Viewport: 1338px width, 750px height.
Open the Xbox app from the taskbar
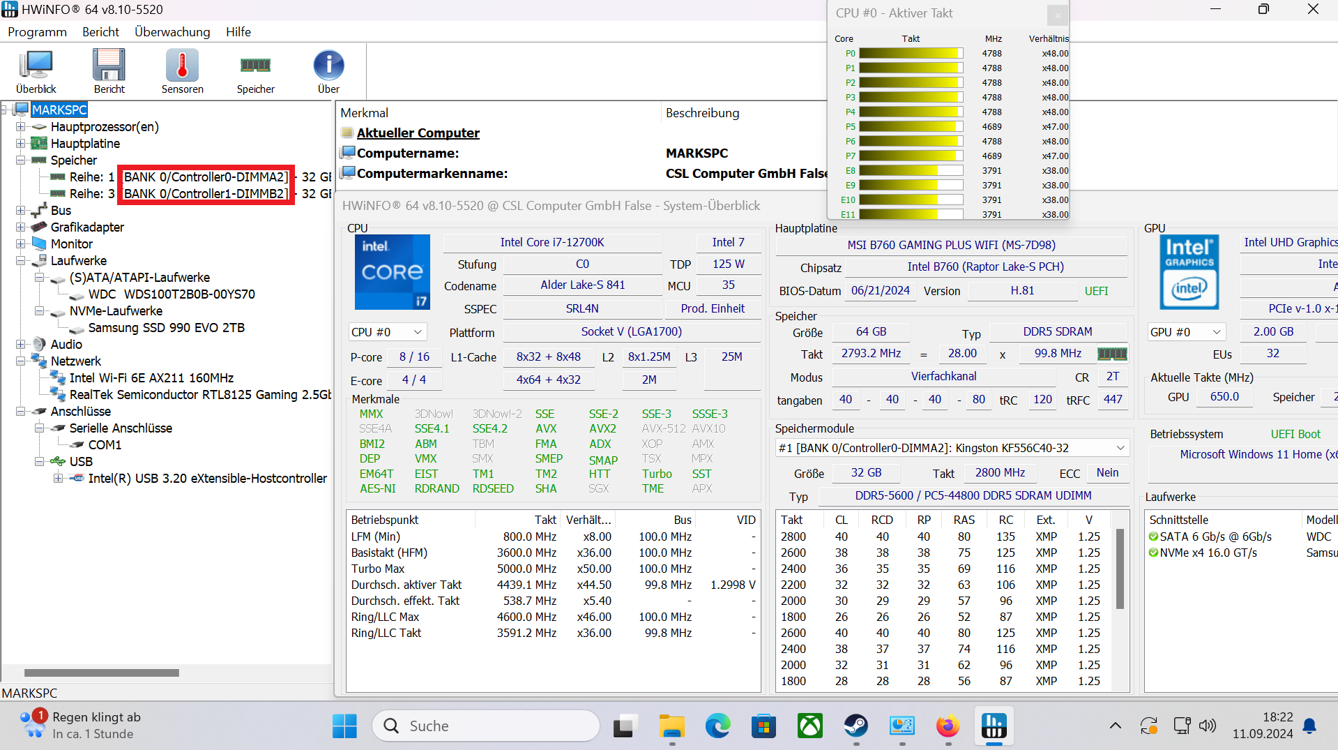tap(809, 726)
